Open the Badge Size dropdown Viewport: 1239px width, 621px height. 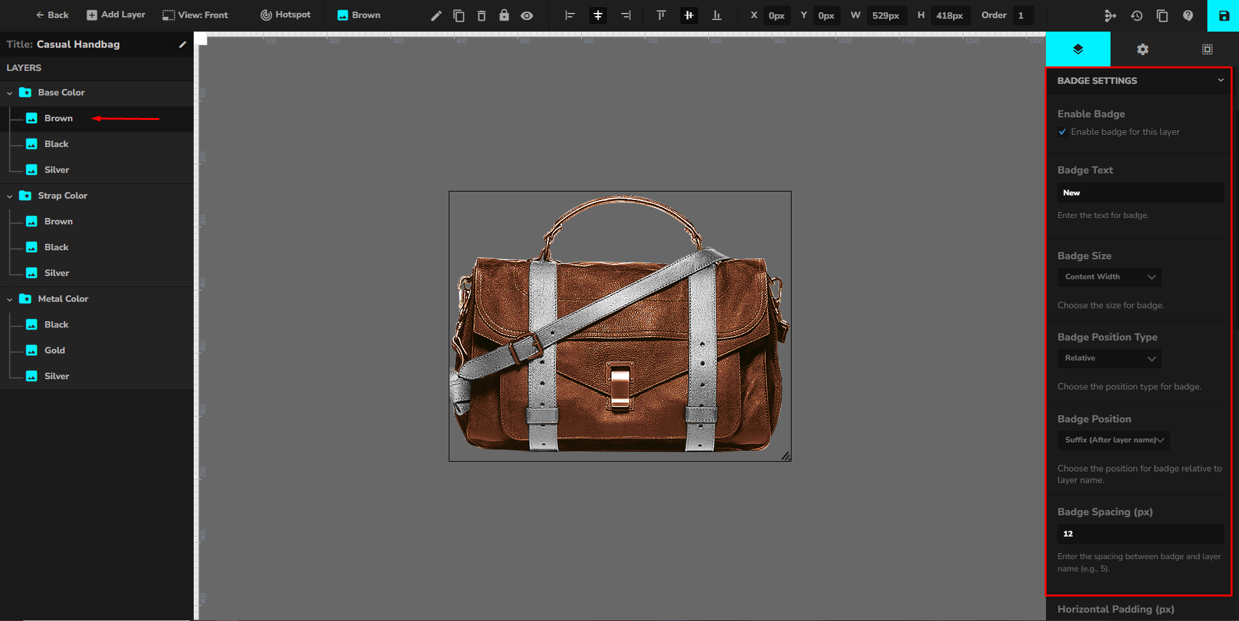(1109, 277)
